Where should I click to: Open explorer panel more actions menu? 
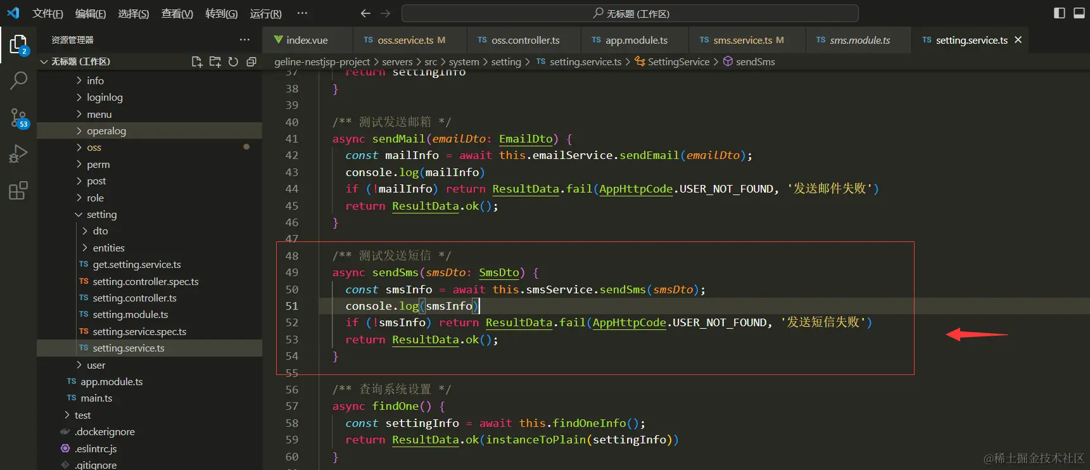click(x=244, y=39)
